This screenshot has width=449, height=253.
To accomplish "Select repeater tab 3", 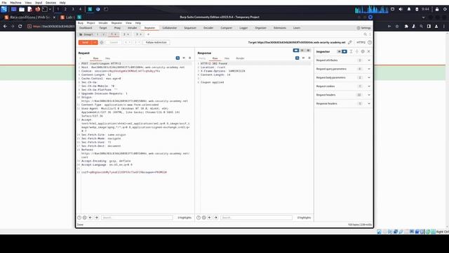I will [x=139, y=34].
